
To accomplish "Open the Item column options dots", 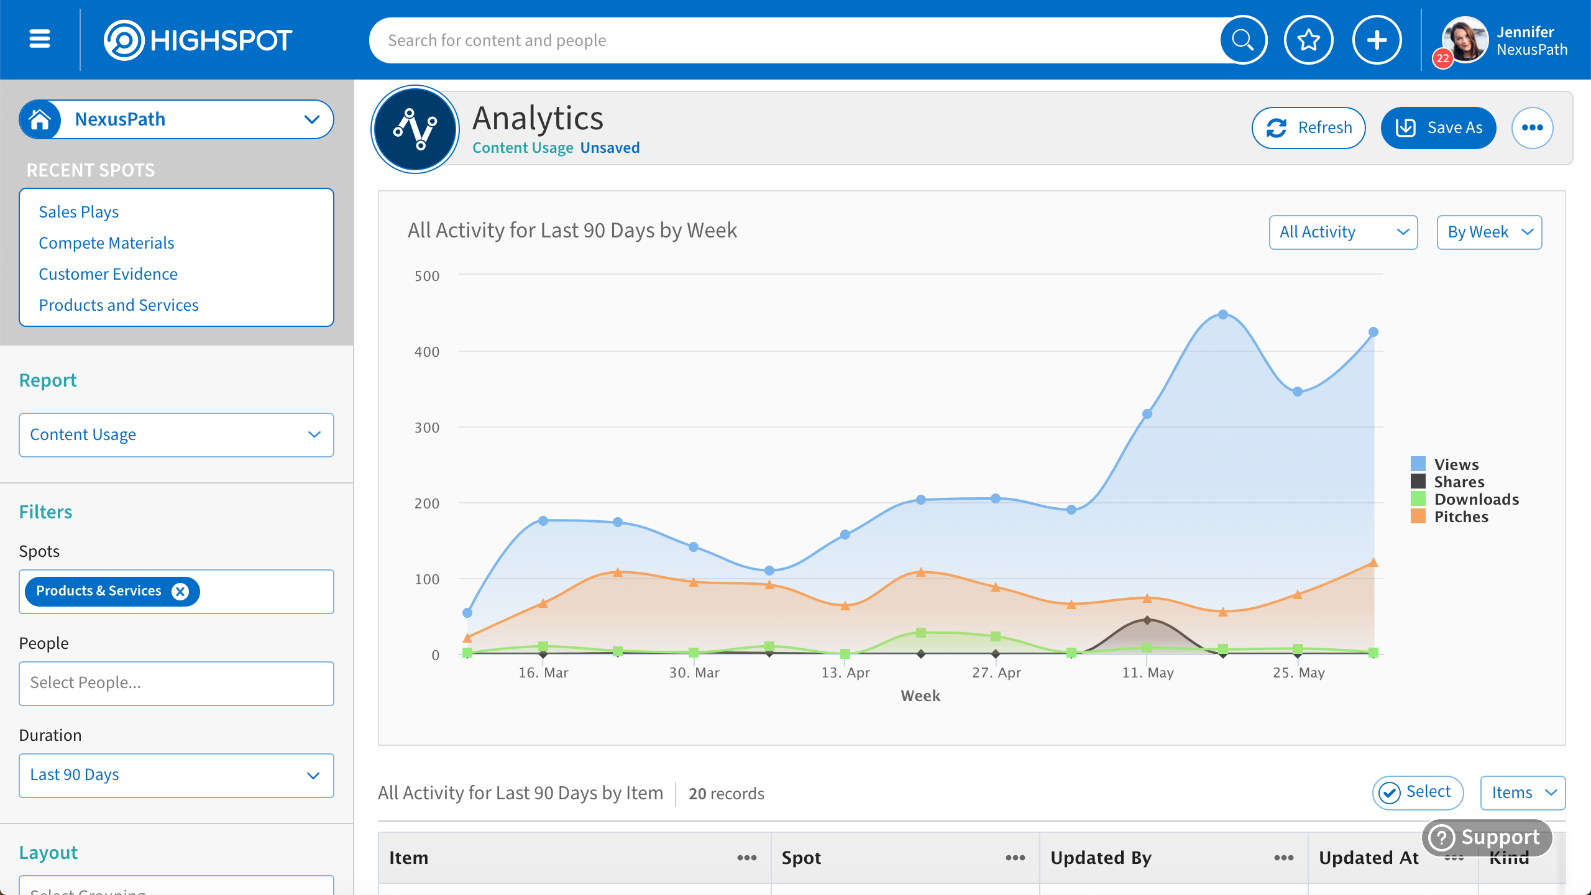I will (x=746, y=858).
